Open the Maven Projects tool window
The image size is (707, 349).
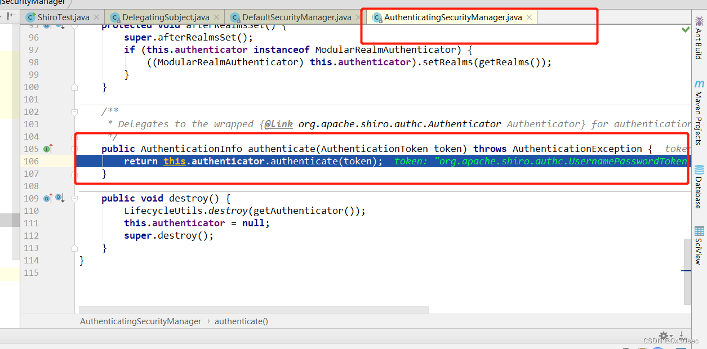pos(699,111)
